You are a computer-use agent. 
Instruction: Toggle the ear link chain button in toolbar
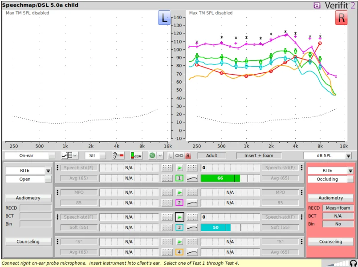pyautogui.click(x=179, y=155)
